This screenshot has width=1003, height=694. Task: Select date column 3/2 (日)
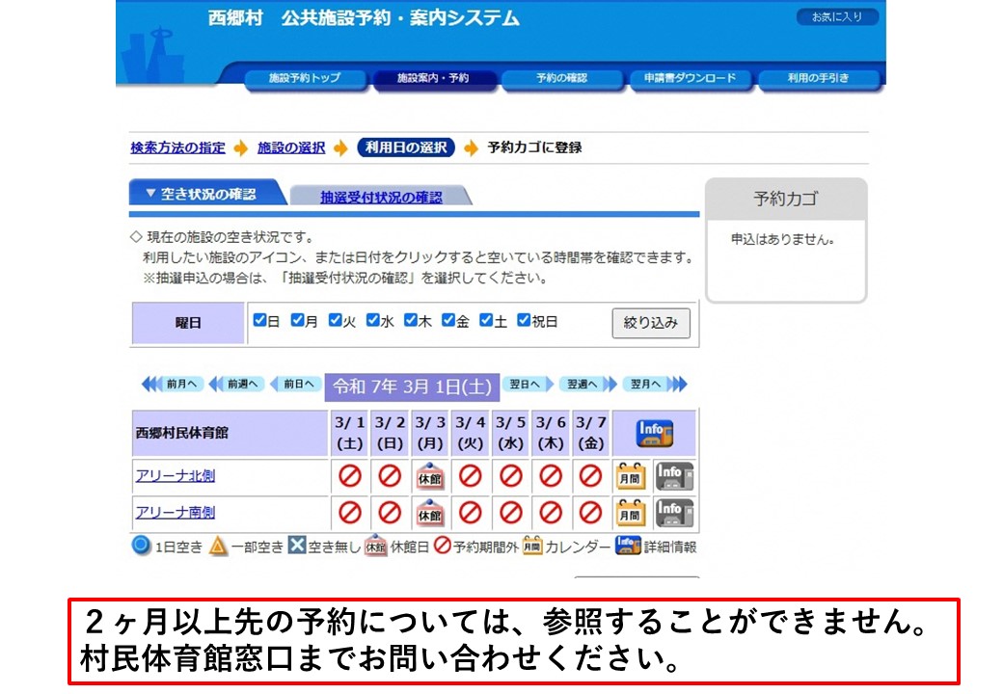pyautogui.click(x=390, y=433)
